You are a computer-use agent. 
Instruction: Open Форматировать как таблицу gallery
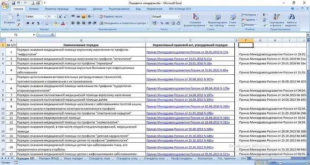point(217,20)
